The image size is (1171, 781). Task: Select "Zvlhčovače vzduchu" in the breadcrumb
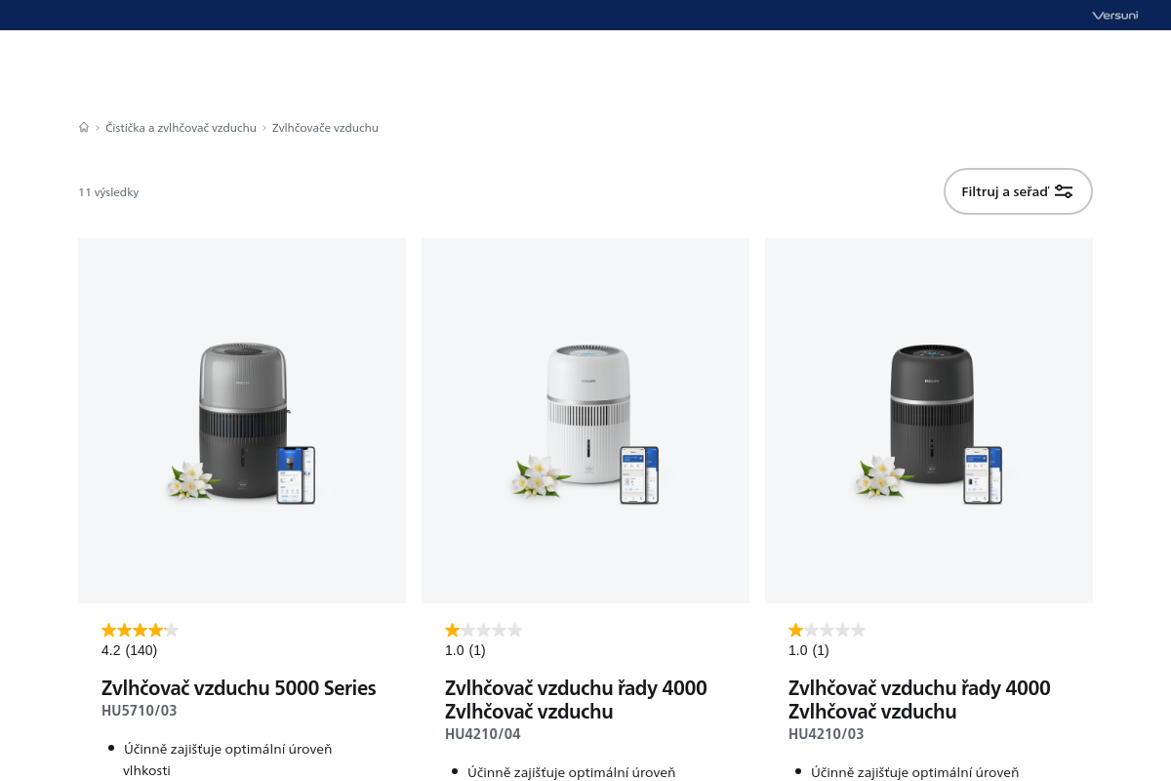(325, 127)
